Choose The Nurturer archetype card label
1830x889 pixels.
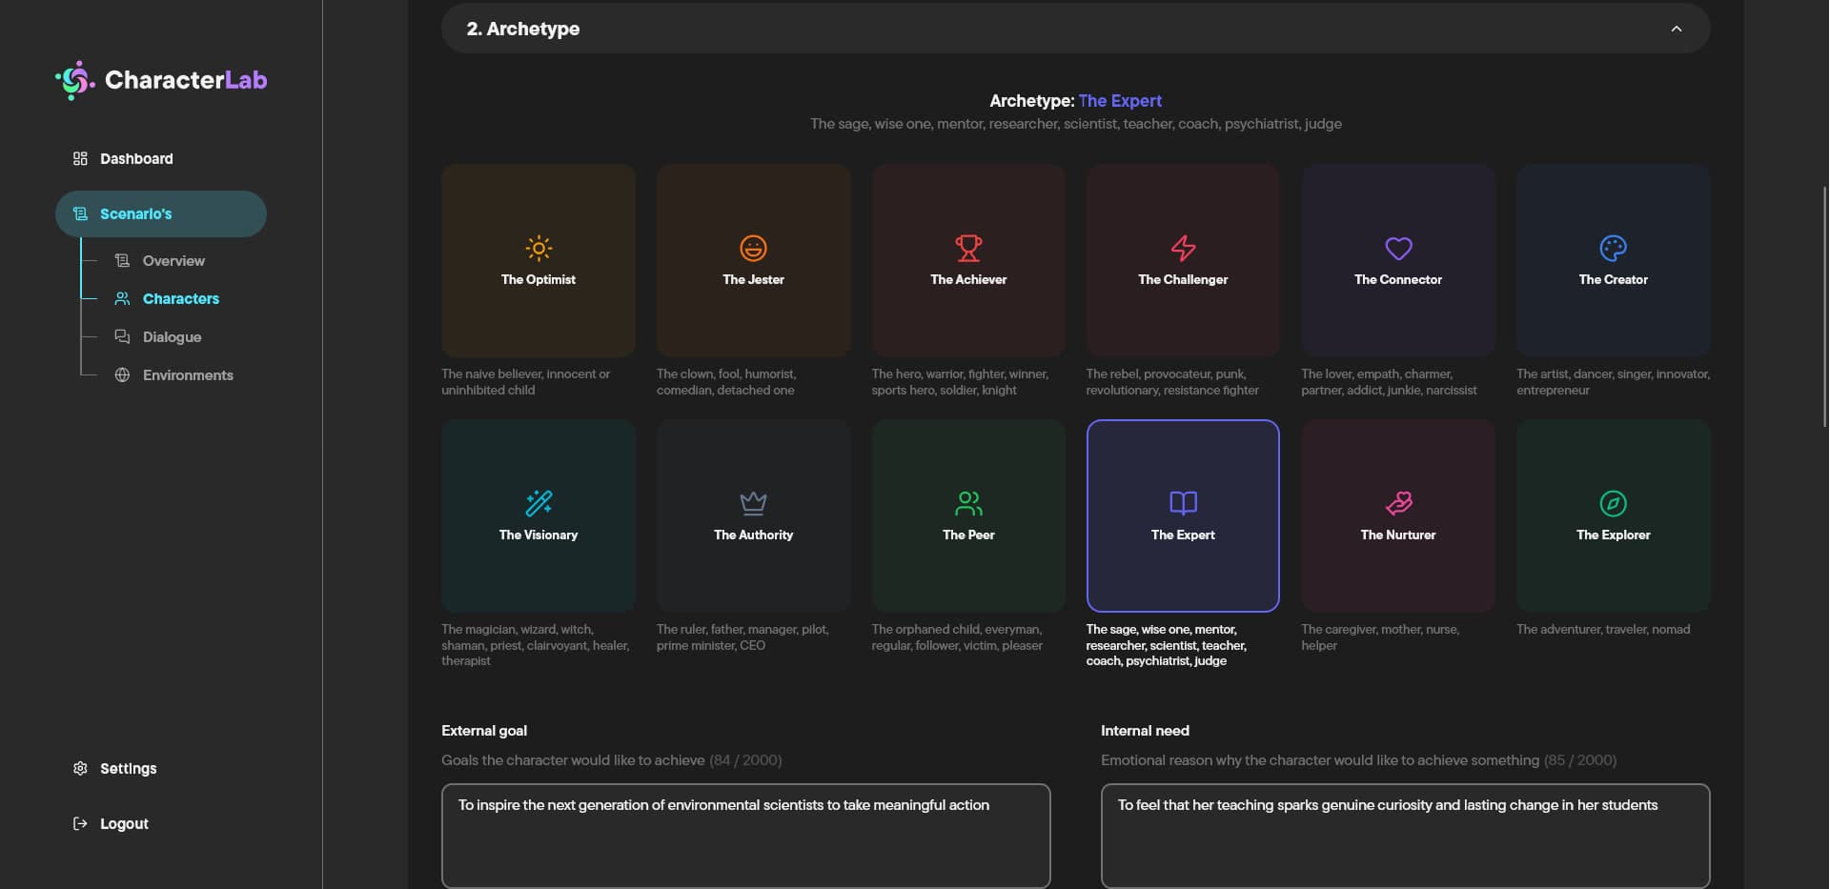coord(1398,535)
